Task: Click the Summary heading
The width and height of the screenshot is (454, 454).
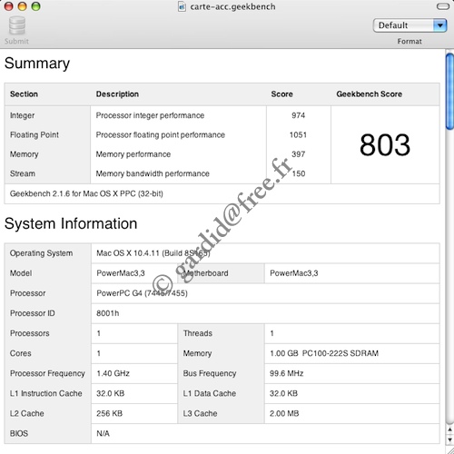Action: 37,64
